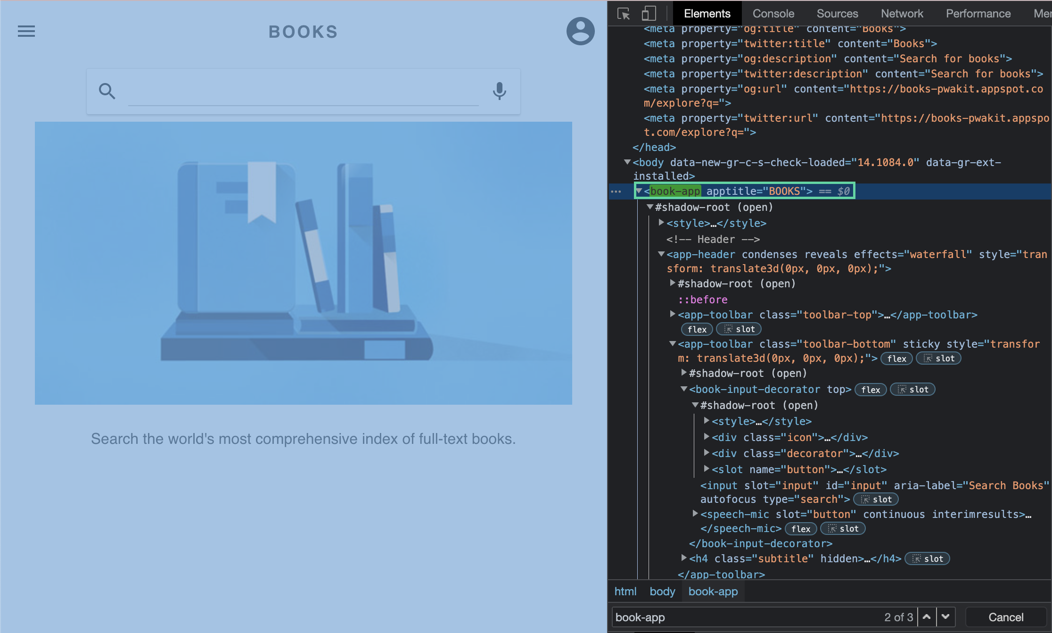The height and width of the screenshot is (633, 1052).
Task: Open the Network tab
Action: pos(902,14)
